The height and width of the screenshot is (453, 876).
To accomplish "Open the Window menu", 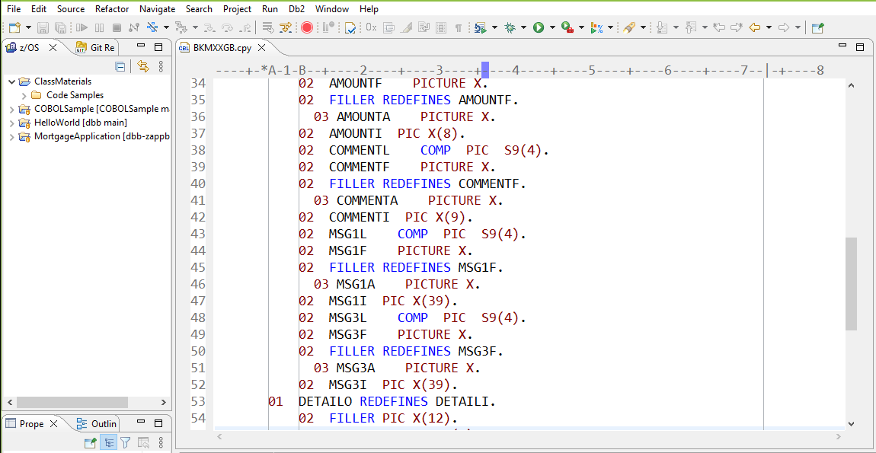I will (332, 9).
